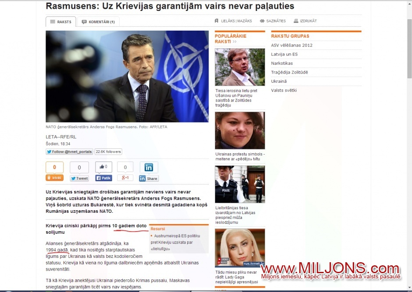Switch to the Komentāri (1) tab

pos(98,22)
